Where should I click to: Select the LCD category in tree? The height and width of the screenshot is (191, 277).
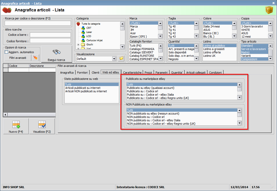tap(89, 36)
